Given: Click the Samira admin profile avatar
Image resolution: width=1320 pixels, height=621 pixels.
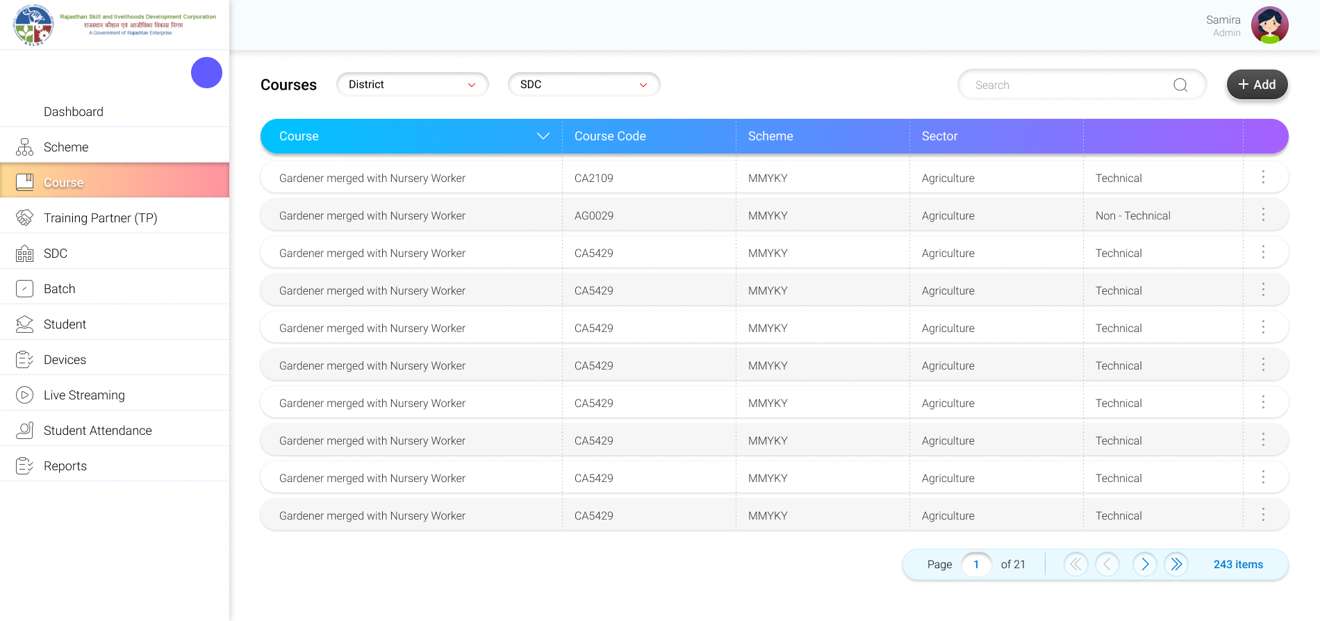Looking at the screenshot, I should click(x=1269, y=26).
